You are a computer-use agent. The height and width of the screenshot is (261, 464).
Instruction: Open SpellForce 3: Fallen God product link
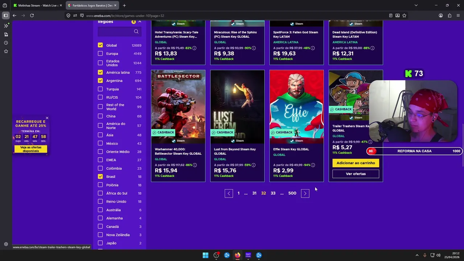295,34
